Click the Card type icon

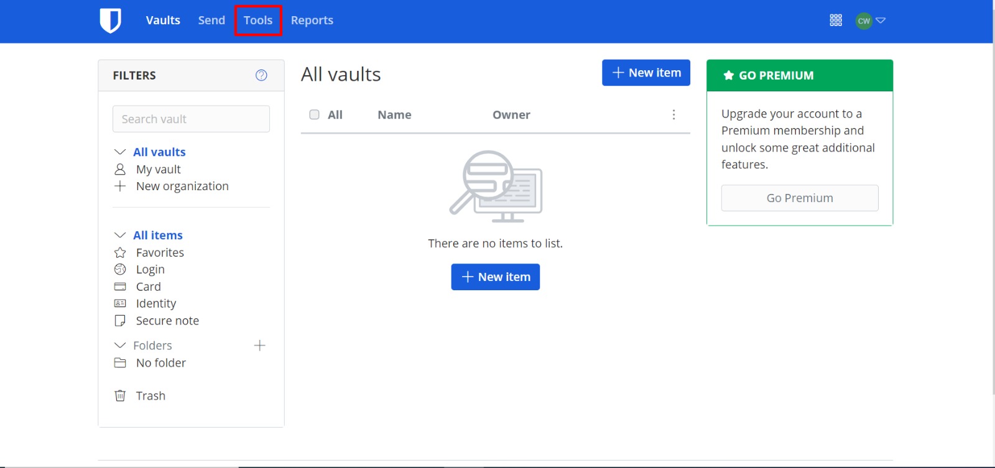tap(120, 287)
